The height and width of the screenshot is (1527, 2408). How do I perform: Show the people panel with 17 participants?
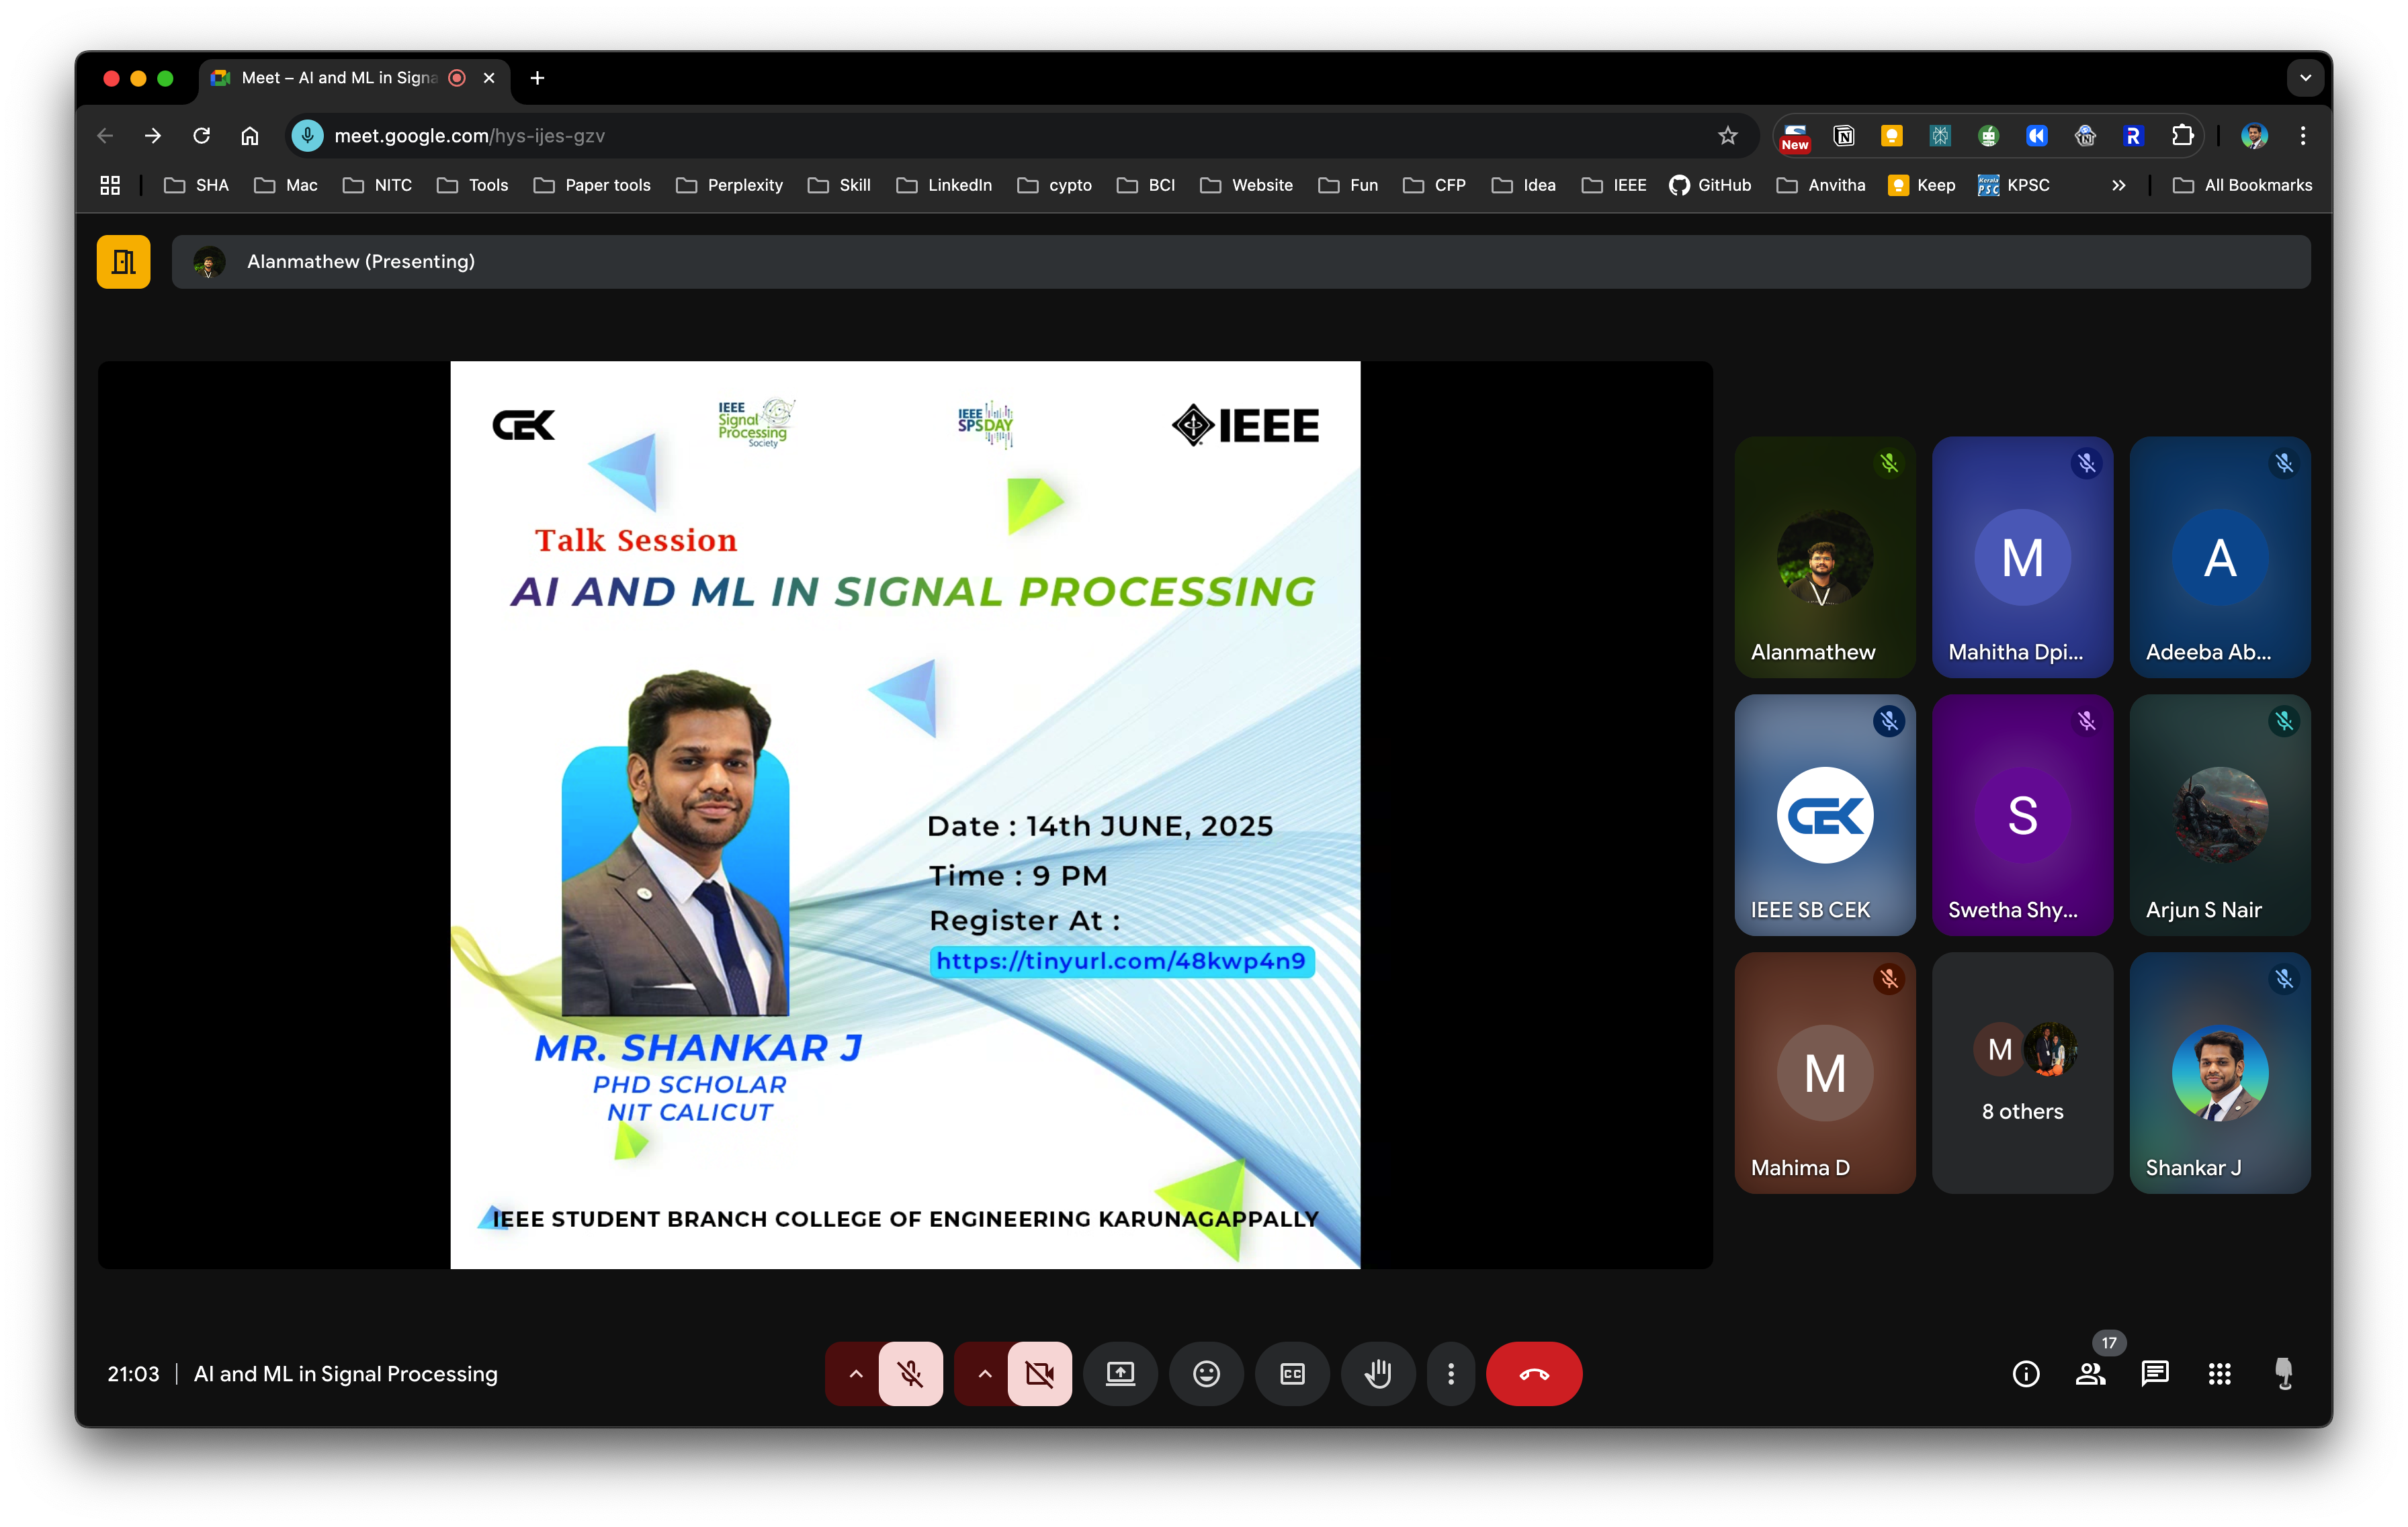tap(2090, 1374)
